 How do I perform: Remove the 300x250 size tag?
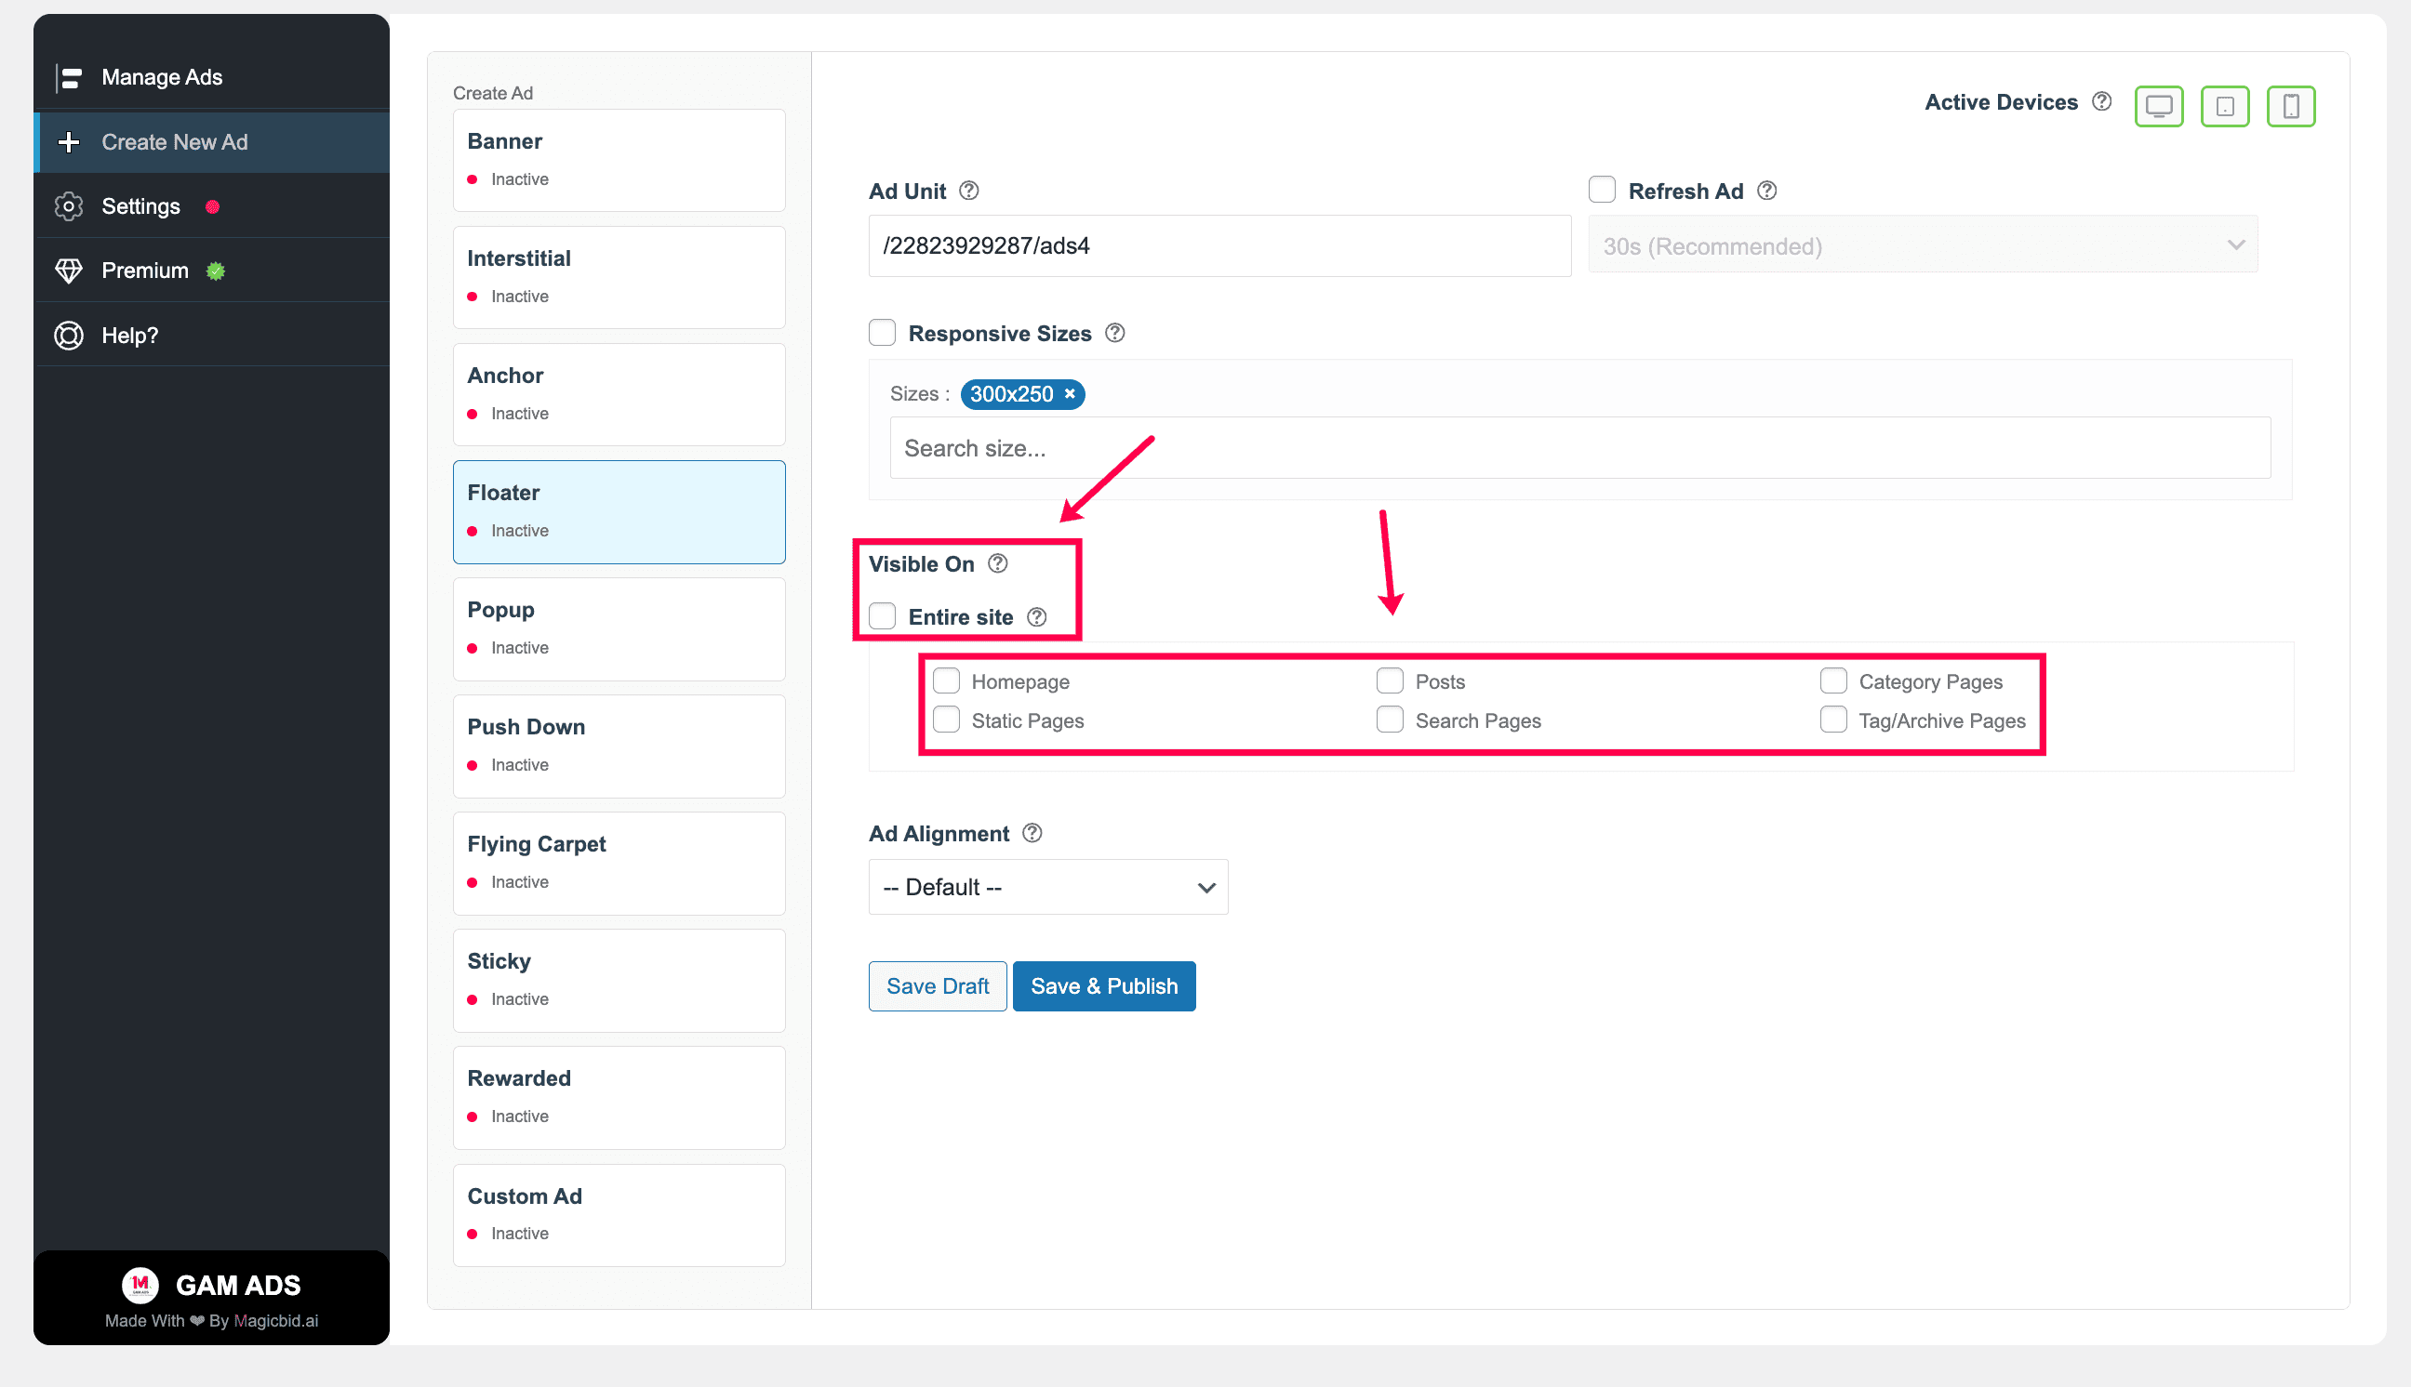pos(1069,393)
